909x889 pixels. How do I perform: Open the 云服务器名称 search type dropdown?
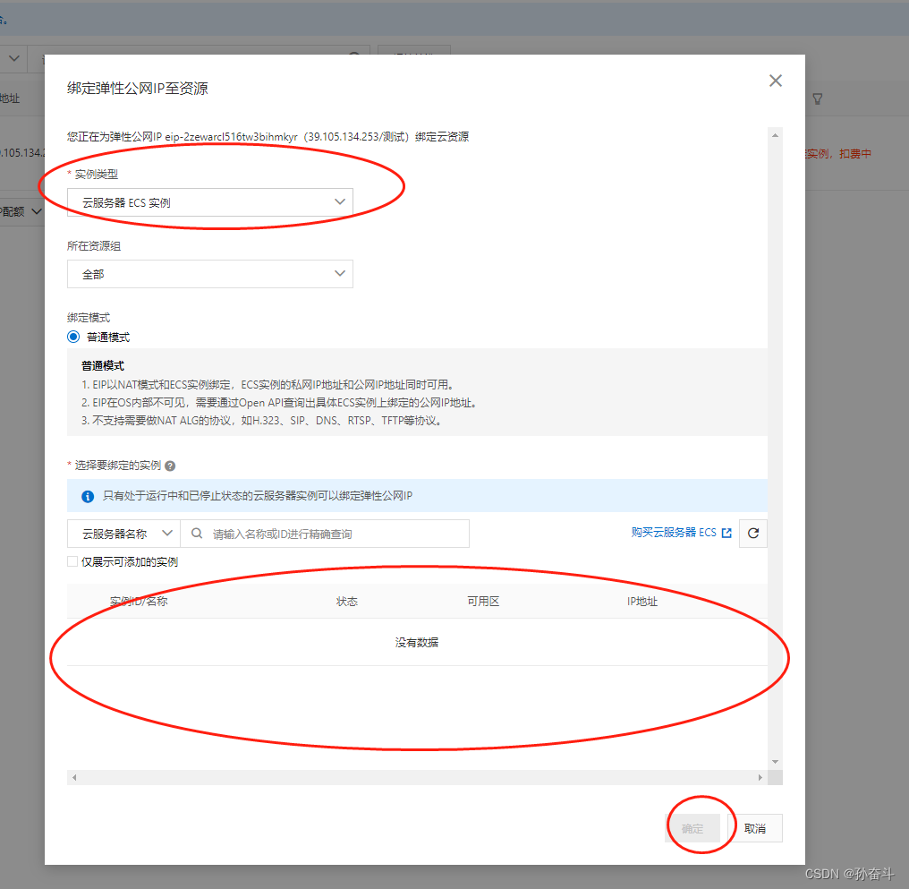tap(124, 534)
